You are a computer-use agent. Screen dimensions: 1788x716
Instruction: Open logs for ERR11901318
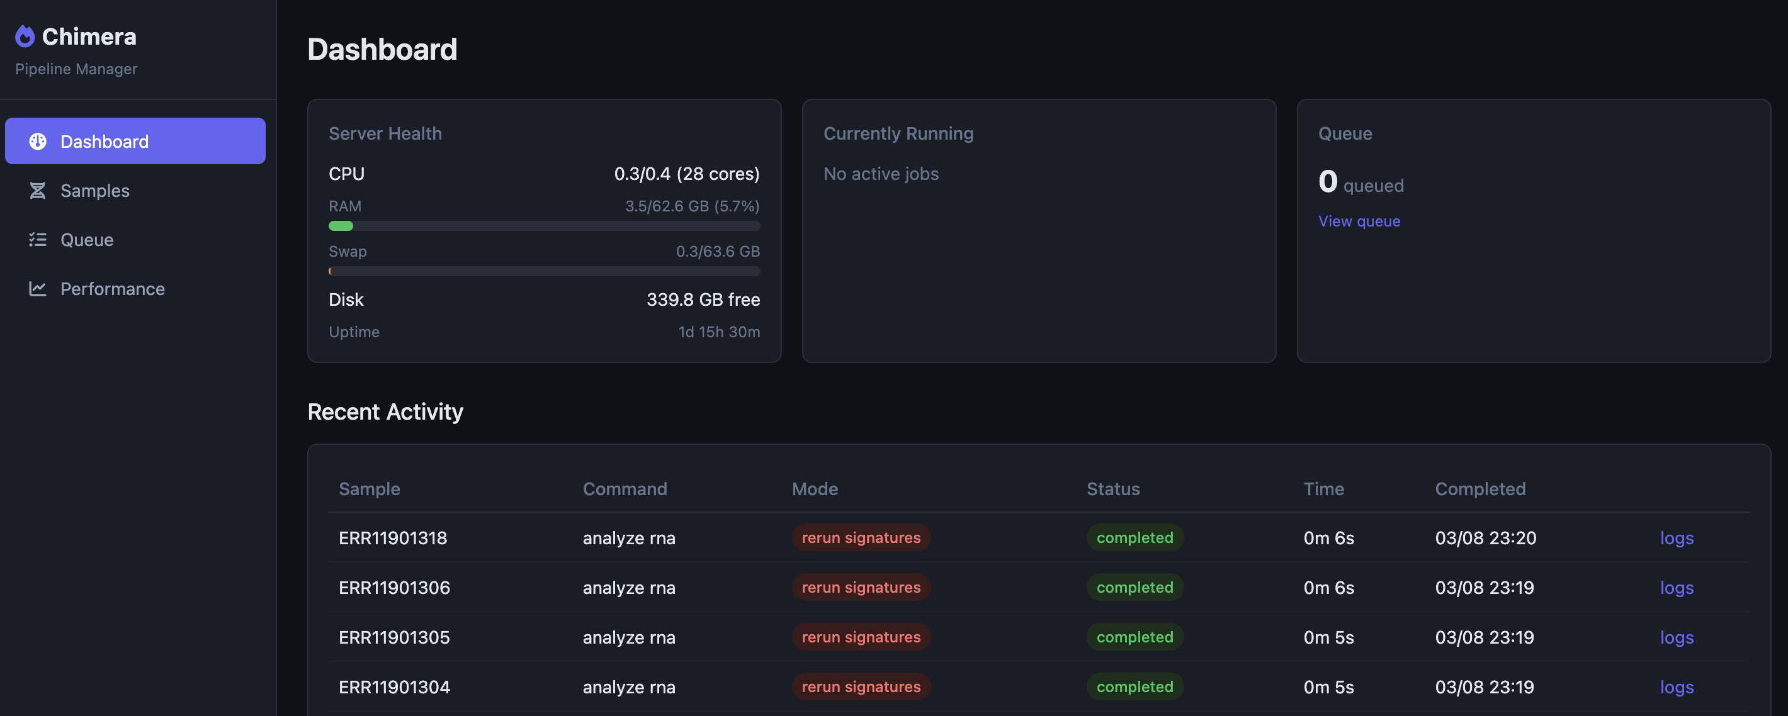[1676, 538]
